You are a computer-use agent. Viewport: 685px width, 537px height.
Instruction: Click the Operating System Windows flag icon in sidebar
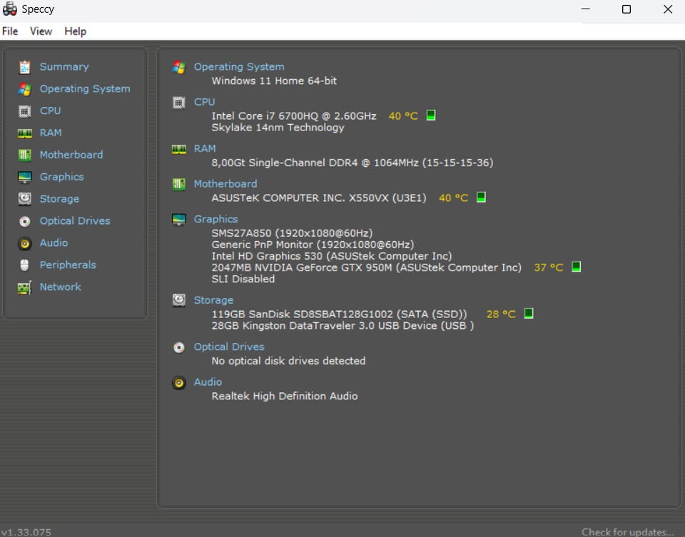tap(24, 89)
